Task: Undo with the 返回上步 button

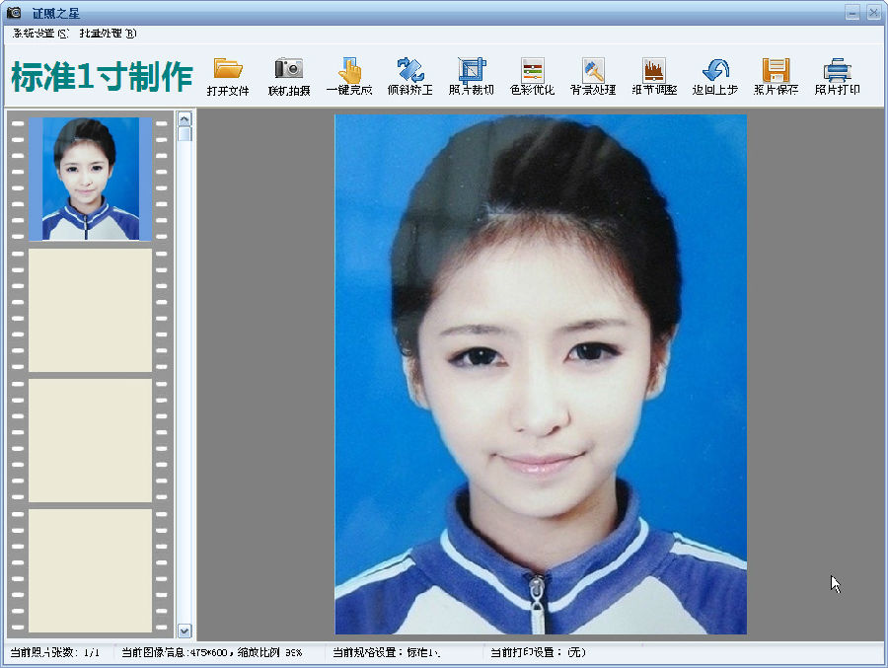Action: click(x=714, y=77)
